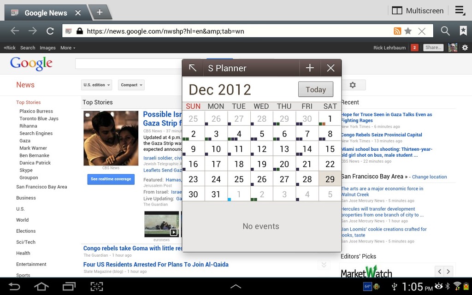The height and width of the screenshot is (295, 472).
Task: Android back button in system bar
Action: tap(14, 286)
